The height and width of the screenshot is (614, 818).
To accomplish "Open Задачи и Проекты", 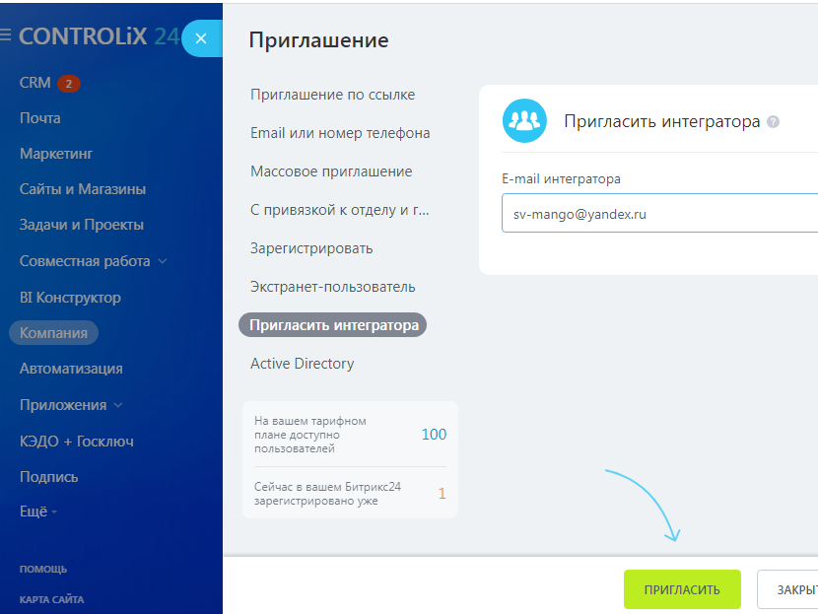I will (82, 225).
